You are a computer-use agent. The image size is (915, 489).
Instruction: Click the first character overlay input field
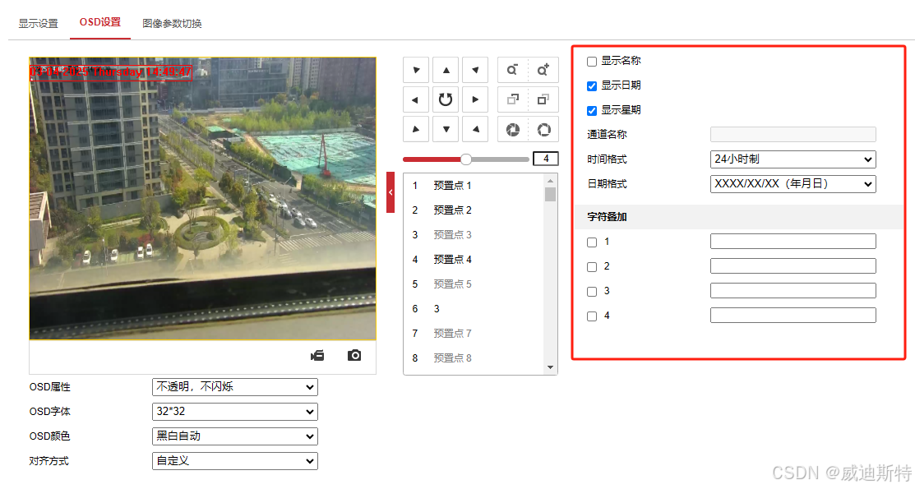point(792,241)
